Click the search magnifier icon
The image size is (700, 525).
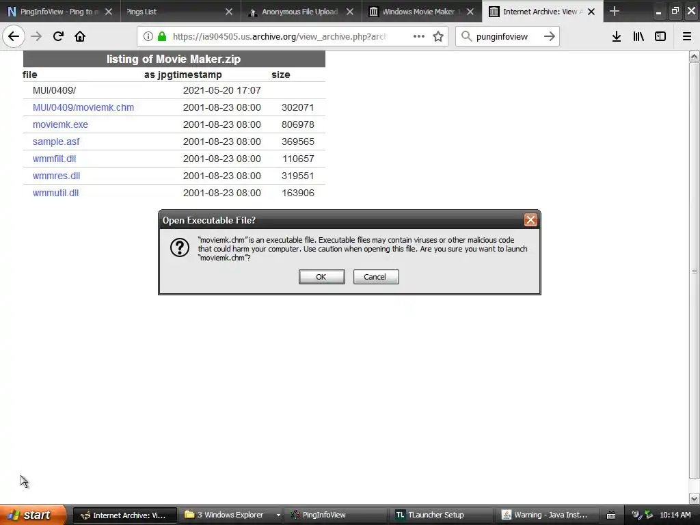[x=466, y=37]
